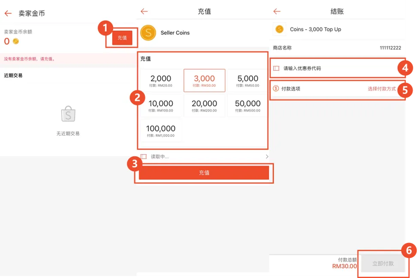Select the 100,000 coins denomination

(160, 131)
